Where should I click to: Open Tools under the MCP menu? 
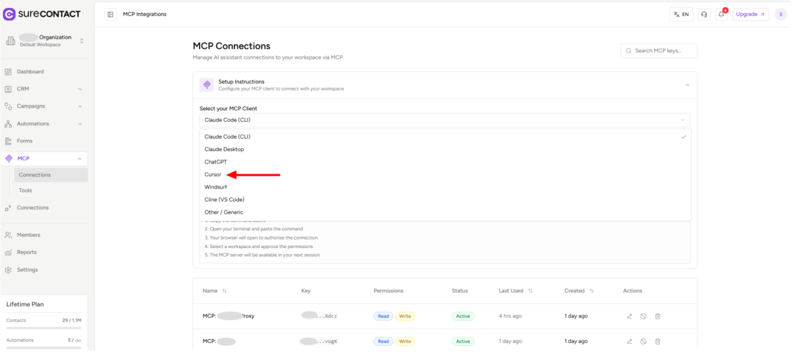click(x=25, y=191)
